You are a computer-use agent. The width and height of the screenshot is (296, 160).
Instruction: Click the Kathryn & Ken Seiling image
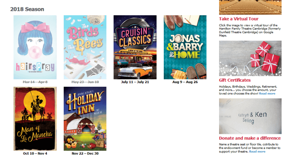(250, 116)
